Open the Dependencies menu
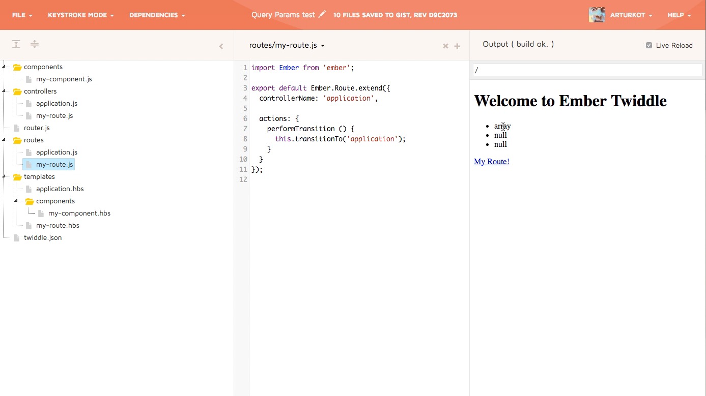Screen dimensions: 706x396 [x=157, y=15]
